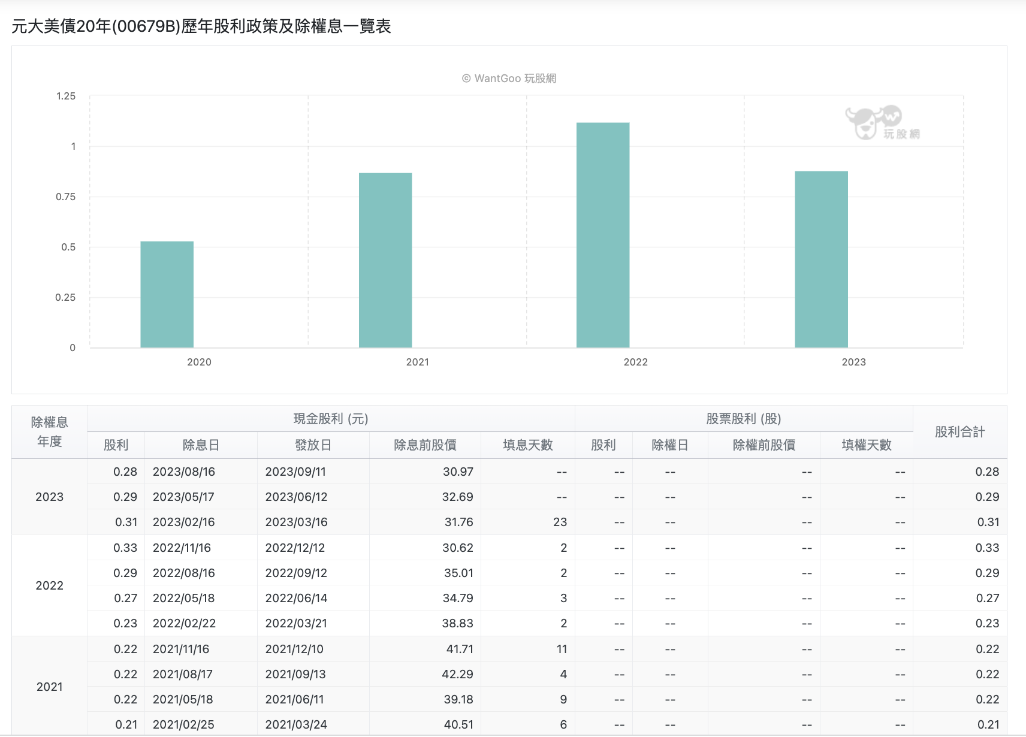Click the 2022 dividend bar in chart
The height and width of the screenshot is (737, 1026).
603,235
